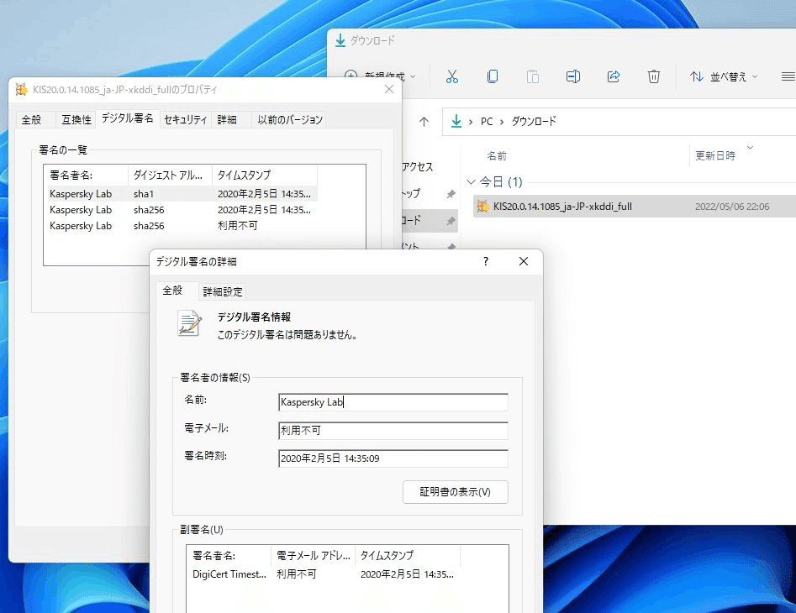796x613 pixels.
Task: Click the 署名者名 column header in signature list
Action: [87, 176]
